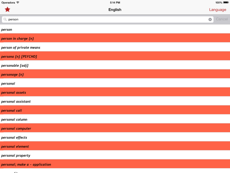Open 'personal; make a ~ application' entry

pos(115,164)
